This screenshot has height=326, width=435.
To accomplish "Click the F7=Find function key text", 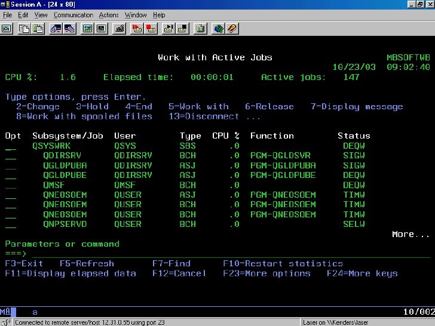I will point(171,264).
